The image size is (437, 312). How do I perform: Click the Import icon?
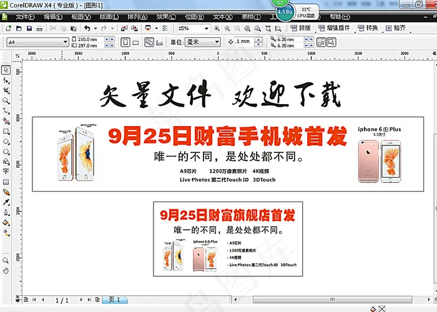coord(124,28)
